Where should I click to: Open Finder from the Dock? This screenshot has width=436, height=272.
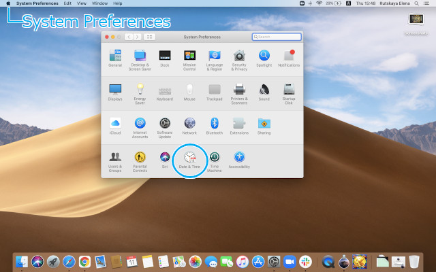pyautogui.click(x=22, y=261)
